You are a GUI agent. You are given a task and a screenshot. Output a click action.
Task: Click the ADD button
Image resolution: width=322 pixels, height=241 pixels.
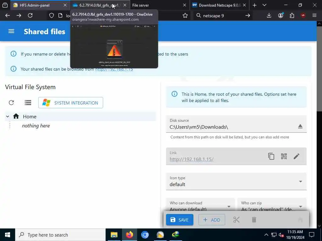[x=212, y=220]
